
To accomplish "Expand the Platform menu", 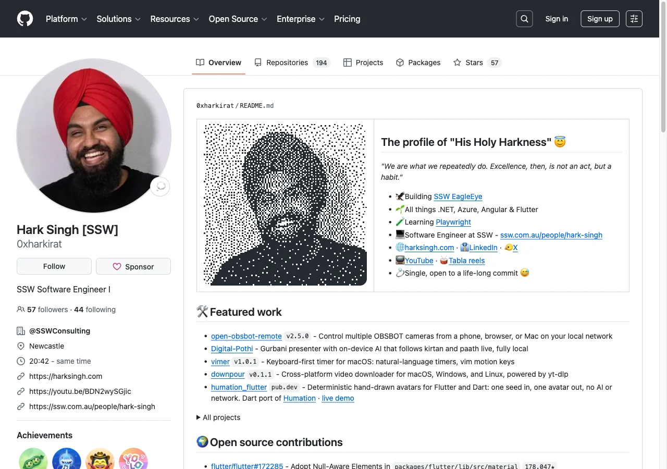I will click(x=66, y=19).
